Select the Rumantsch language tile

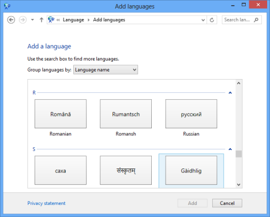pyautogui.click(x=126, y=114)
